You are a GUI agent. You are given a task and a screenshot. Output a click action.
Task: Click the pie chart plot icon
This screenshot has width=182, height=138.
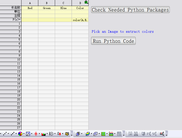click(20, 134)
